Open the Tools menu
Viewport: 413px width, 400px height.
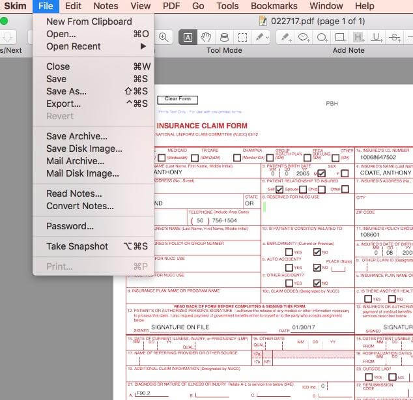pyautogui.click(x=227, y=6)
